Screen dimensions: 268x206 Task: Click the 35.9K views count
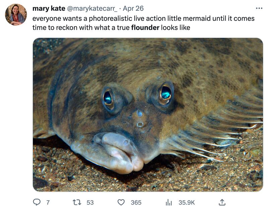pyautogui.click(x=187, y=202)
